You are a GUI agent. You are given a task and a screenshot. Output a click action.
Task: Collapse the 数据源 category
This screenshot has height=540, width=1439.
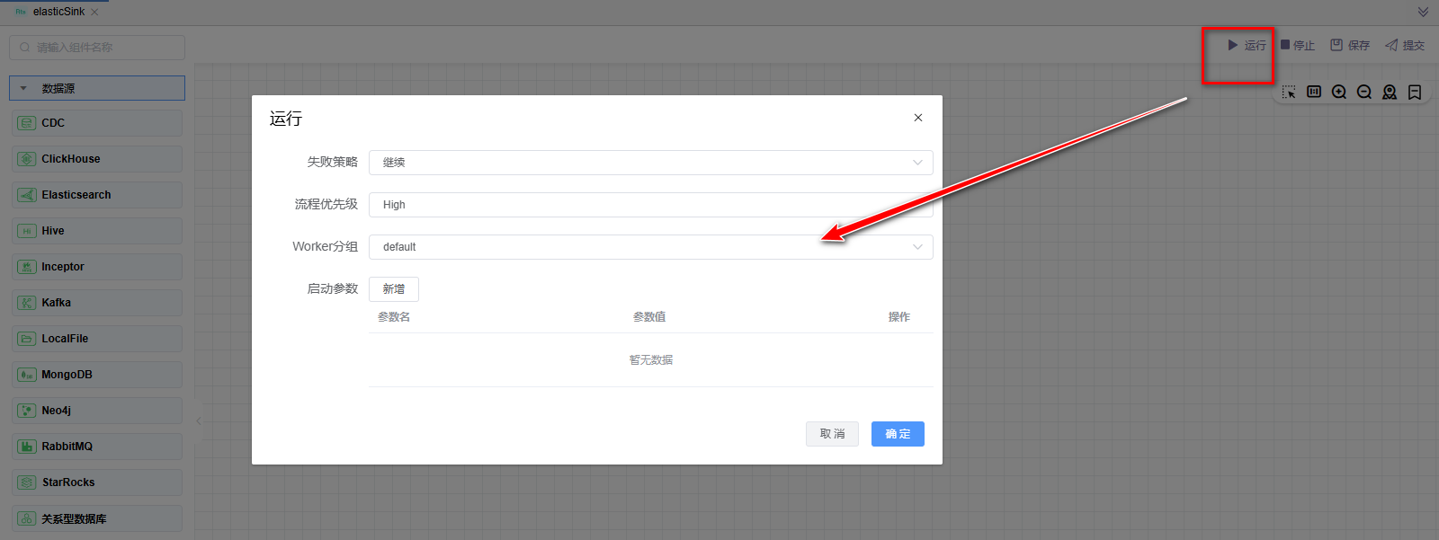point(97,88)
